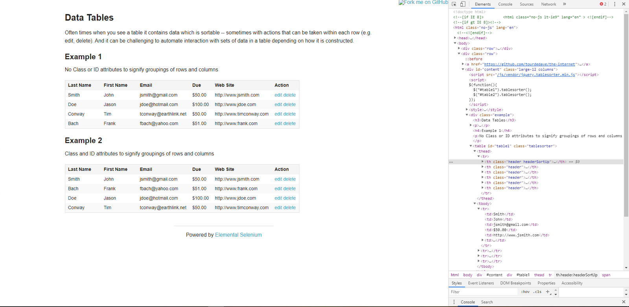The width and height of the screenshot is (629, 307).
Task: Toggle the .cls element classes panel
Action: 537,292
